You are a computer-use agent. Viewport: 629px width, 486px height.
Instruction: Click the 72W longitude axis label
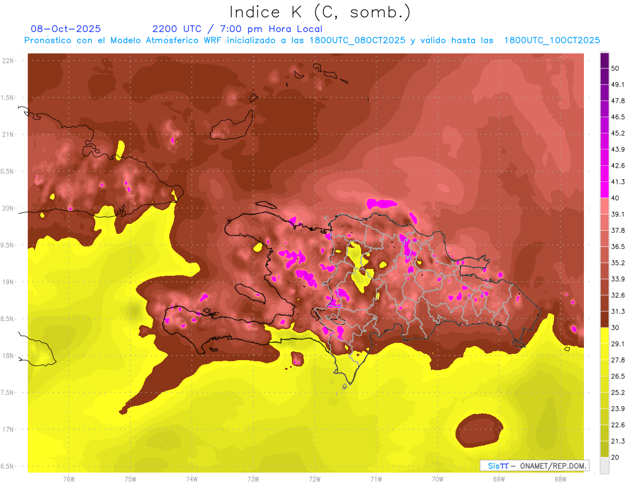click(x=314, y=479)
